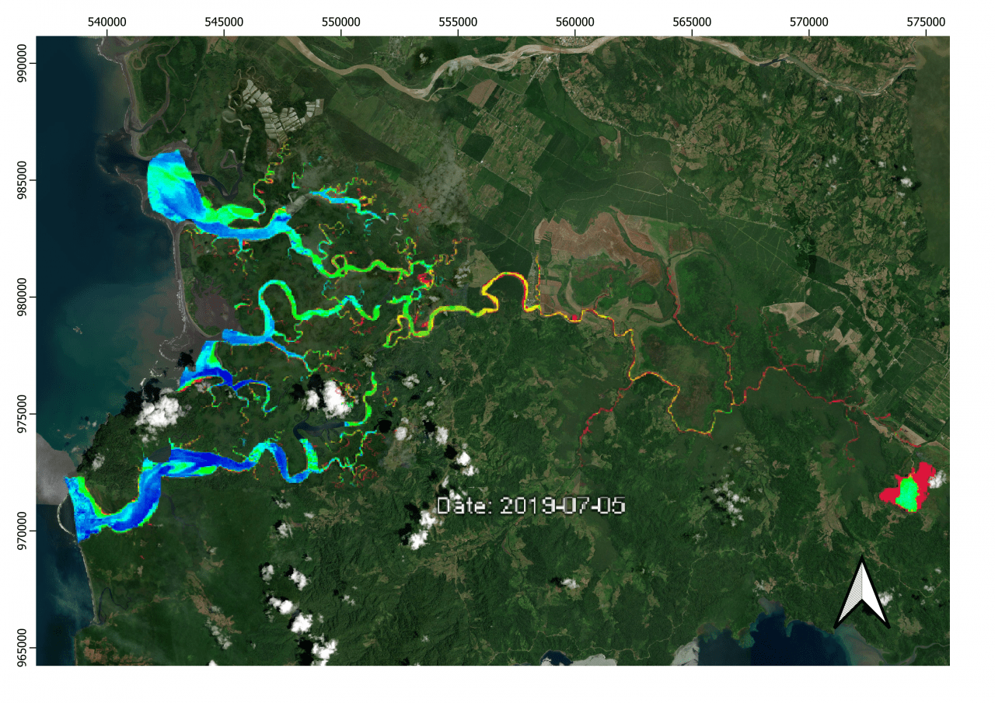Click the 540000 easting axis label

click(x=106, y=23)
